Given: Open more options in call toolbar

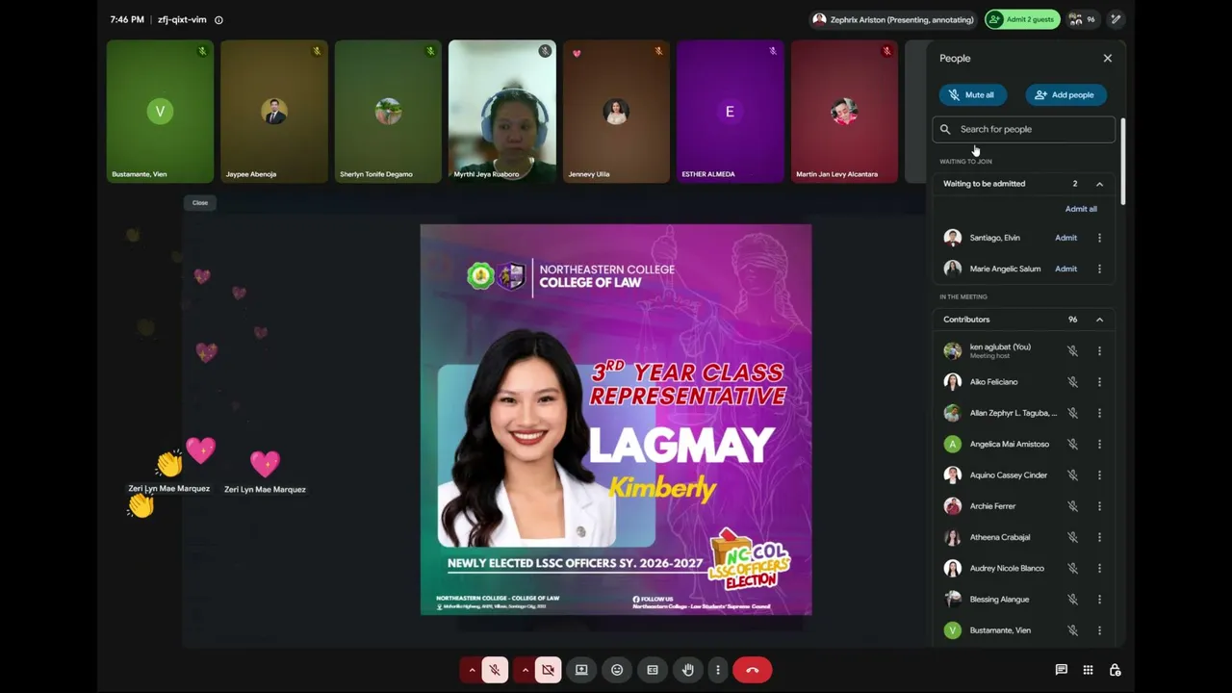Looking at the screenshot, I should [717, 670].
